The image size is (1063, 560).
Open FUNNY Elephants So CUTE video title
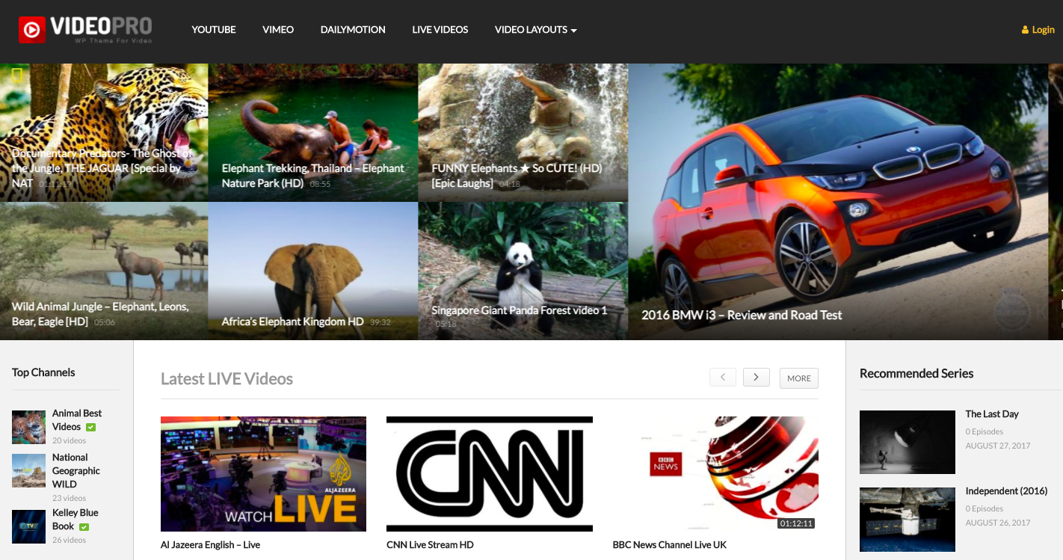[x=517, y=176]
